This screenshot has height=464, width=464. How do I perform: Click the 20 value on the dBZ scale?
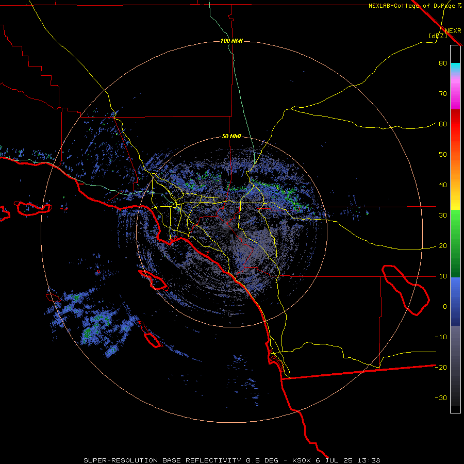(x=443, y=246)
